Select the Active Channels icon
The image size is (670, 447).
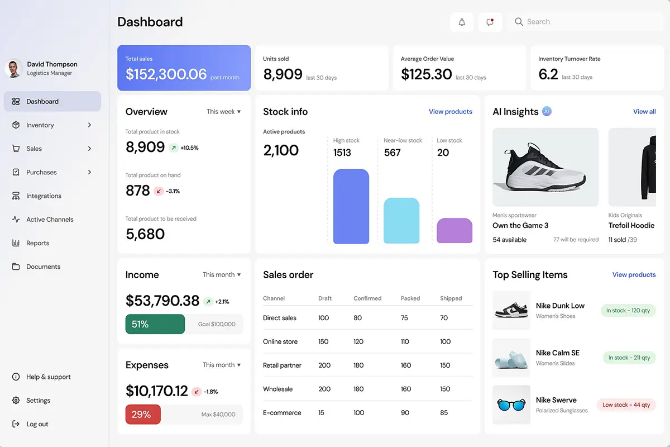17,219
